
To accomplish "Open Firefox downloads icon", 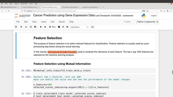I will tap(164, 11).
